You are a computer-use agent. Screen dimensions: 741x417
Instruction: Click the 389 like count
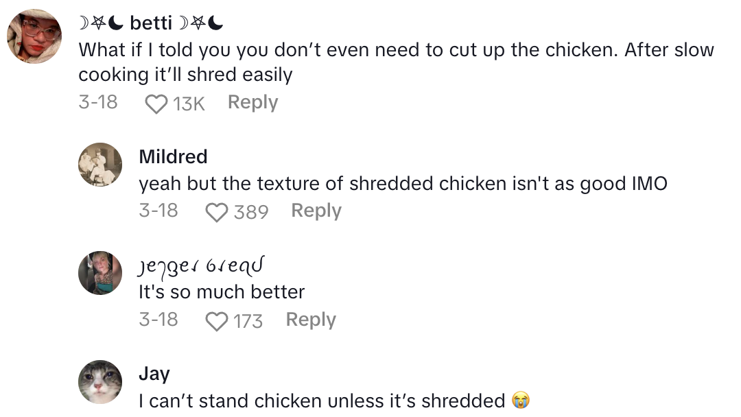tap(250, 212)
